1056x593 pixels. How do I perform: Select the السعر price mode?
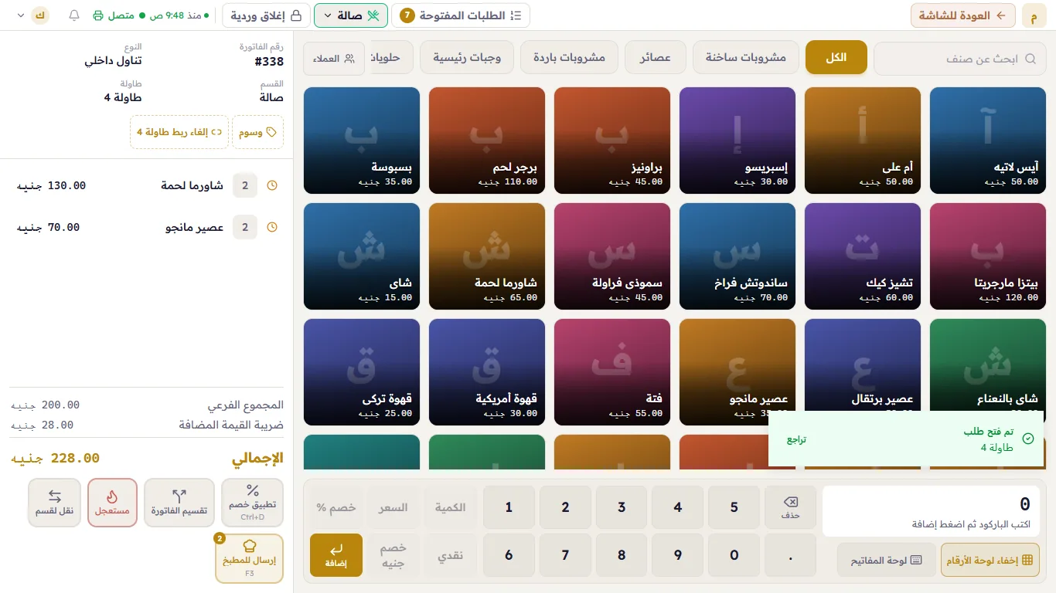pos(393,507)
